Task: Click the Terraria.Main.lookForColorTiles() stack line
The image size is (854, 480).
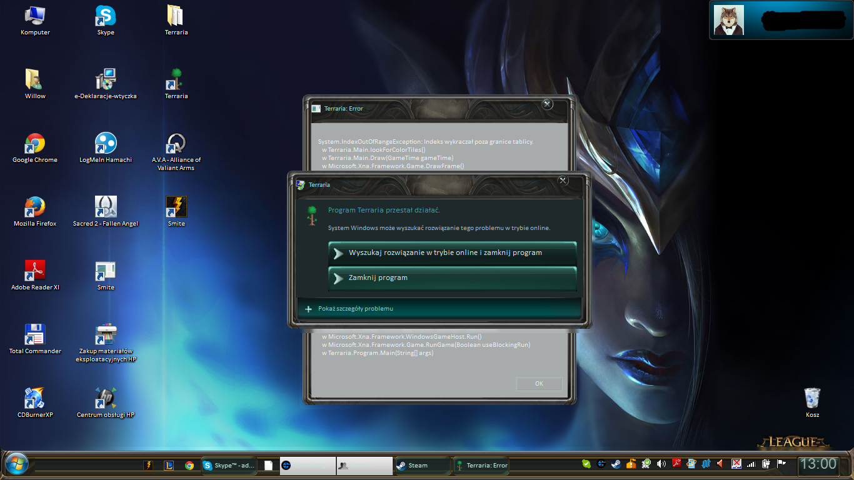Action: pyautogui.click(x=373, y=149)
